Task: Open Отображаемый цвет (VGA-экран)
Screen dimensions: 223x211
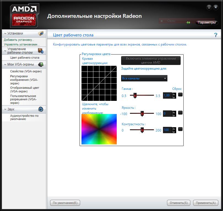Action: point(25,90)
